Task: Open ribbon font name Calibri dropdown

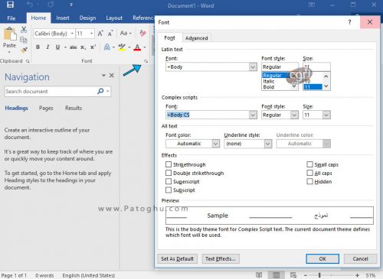Action: 72,34
